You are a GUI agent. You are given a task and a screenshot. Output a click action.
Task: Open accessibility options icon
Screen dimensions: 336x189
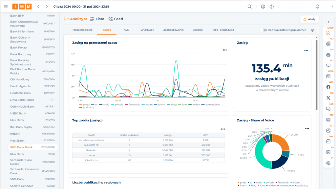(263, 7)
